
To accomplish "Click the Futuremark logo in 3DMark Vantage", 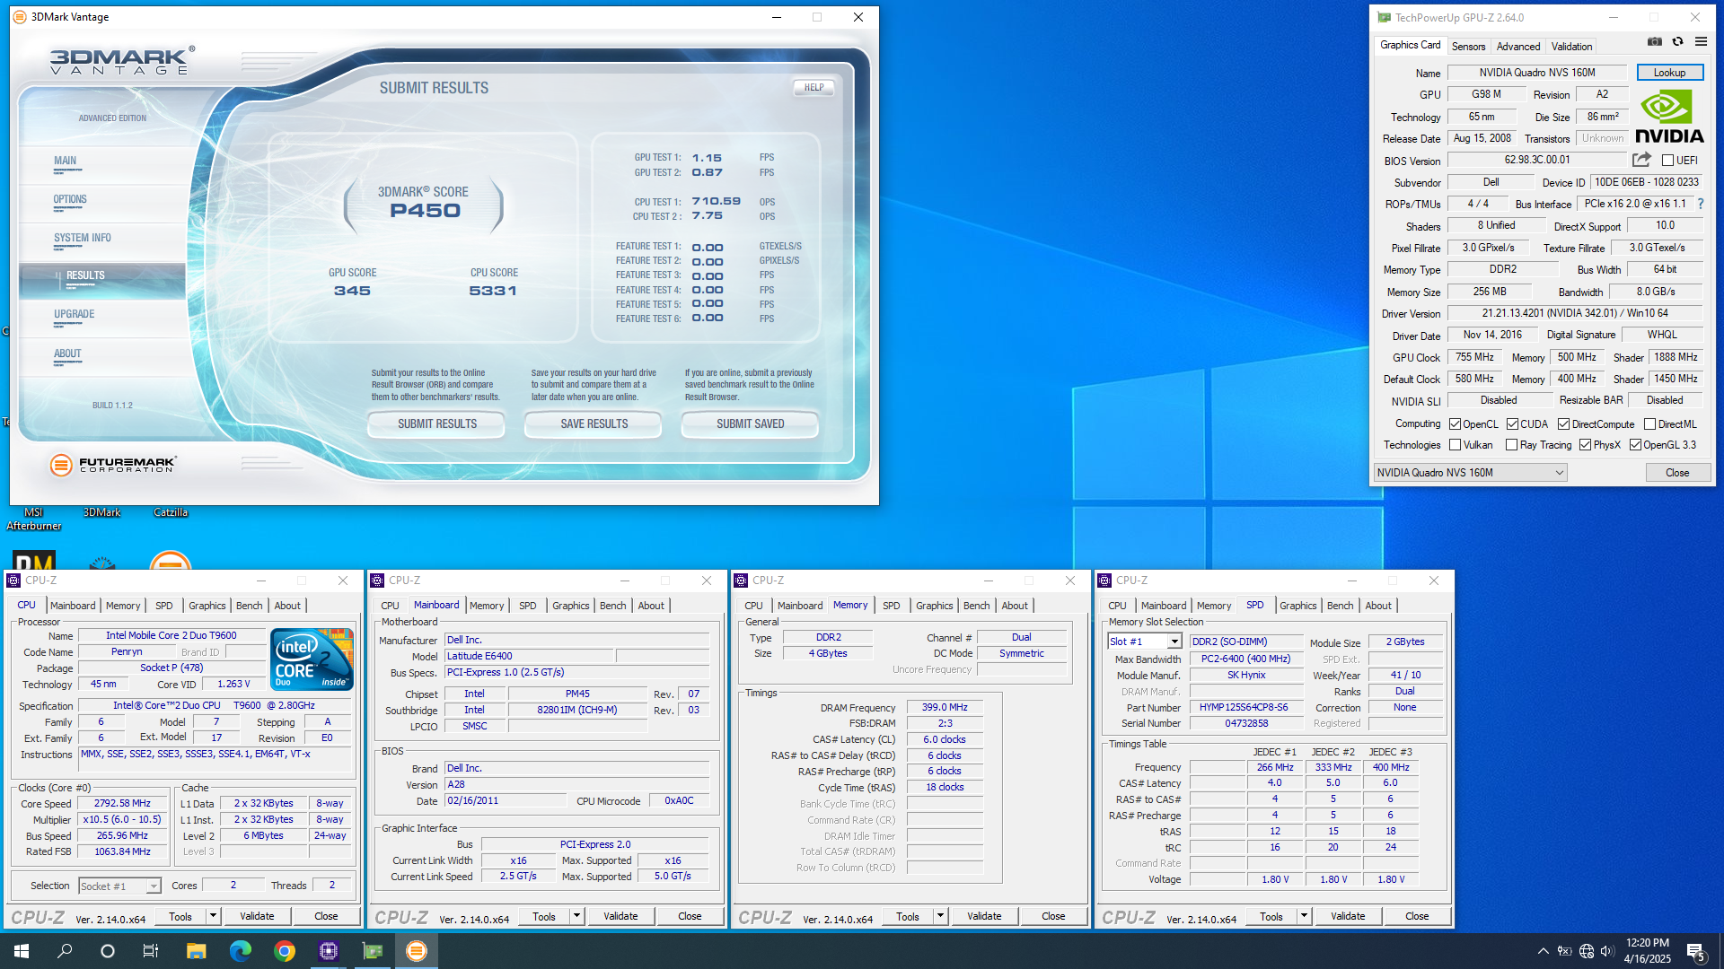I will (113, 465).
